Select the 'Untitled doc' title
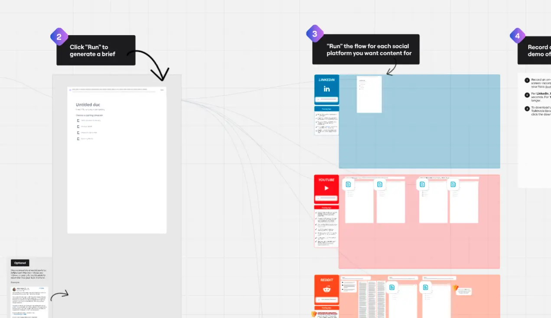 (x=88, y=105)
